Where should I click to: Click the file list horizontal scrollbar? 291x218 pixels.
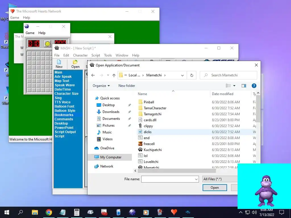177,171
